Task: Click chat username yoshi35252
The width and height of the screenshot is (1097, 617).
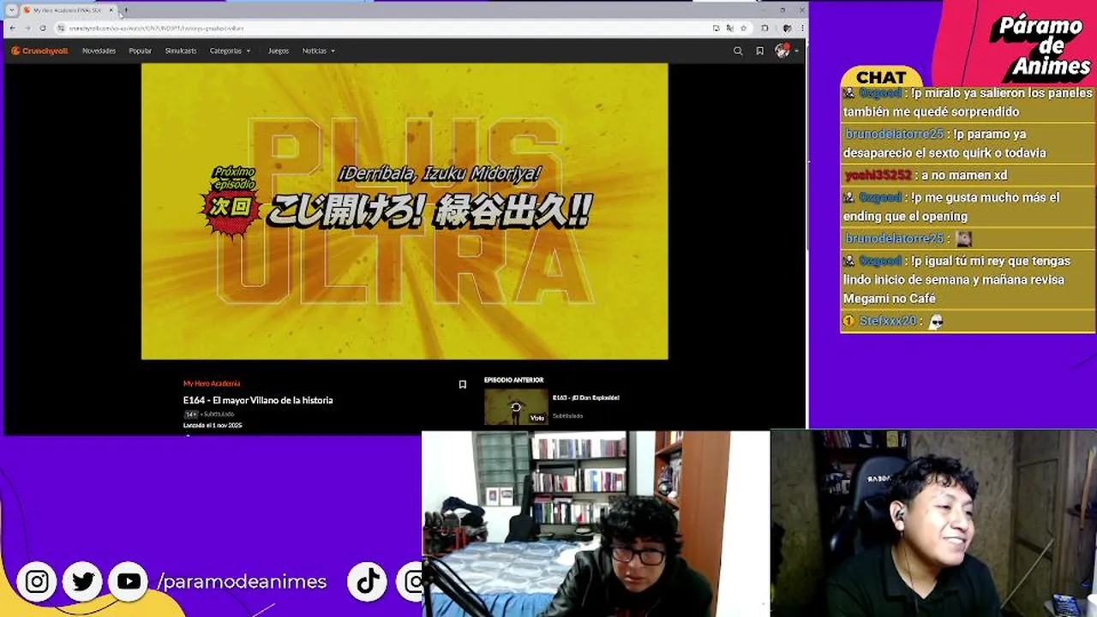Action: tap(878, 175)
